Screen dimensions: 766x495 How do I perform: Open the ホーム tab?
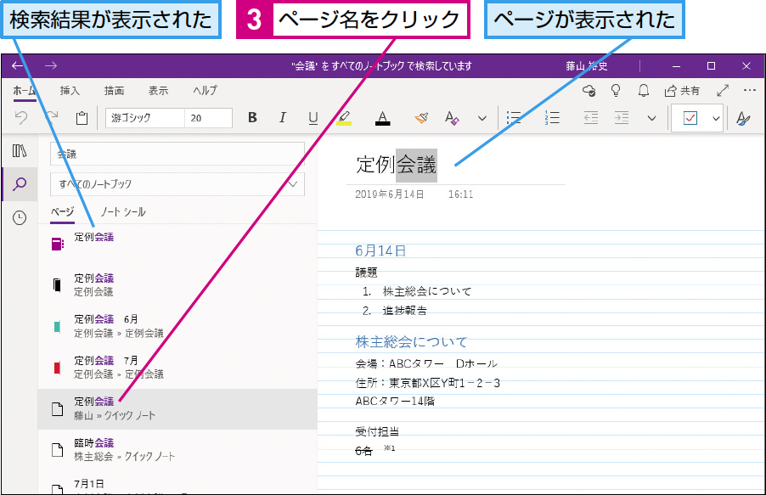click(25, 91)
